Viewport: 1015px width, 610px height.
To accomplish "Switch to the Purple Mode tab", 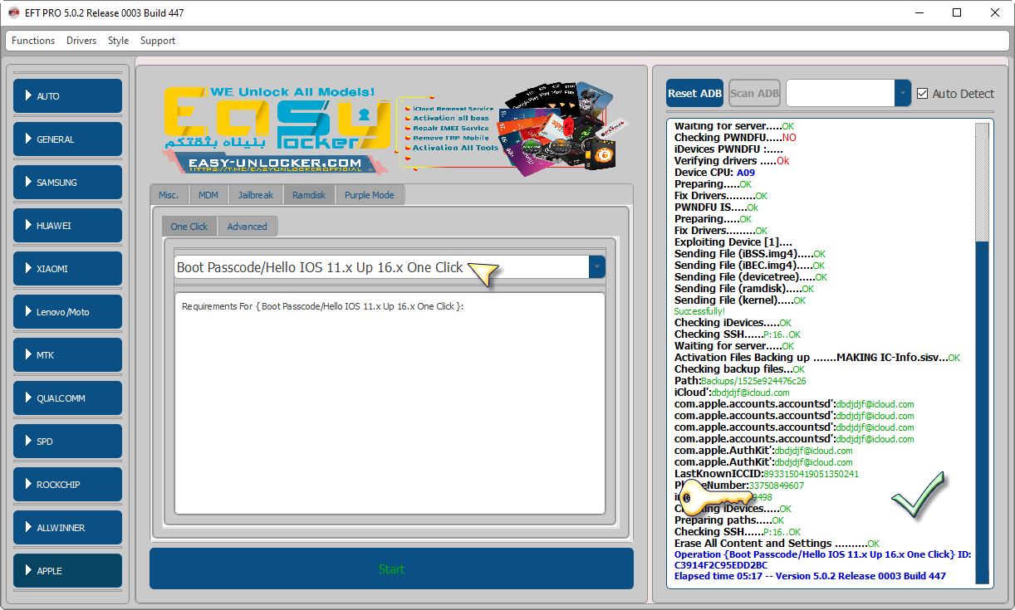I will pos(370,195).
